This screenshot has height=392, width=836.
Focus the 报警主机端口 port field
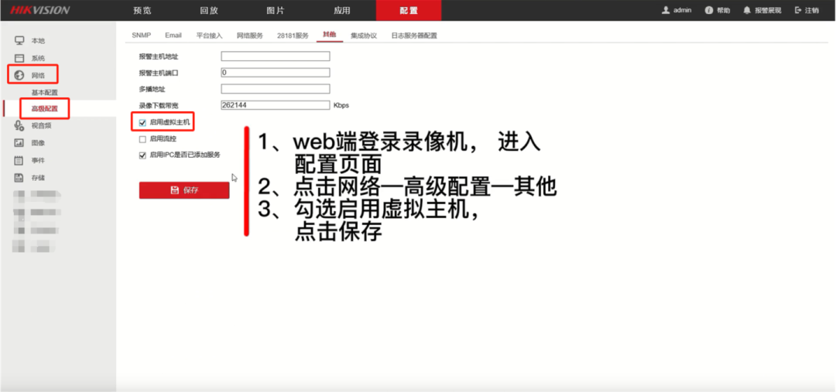click(275, 73)
